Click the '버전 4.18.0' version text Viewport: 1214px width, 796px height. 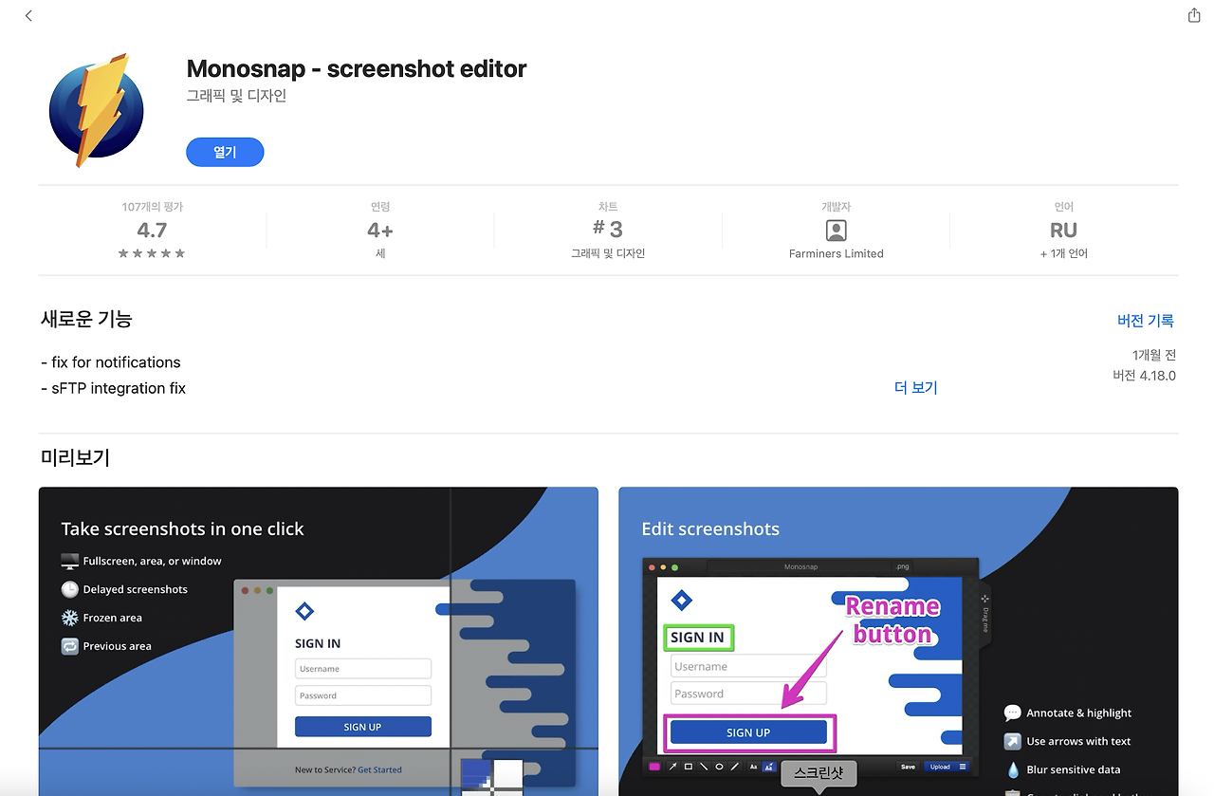(1144, 376)
